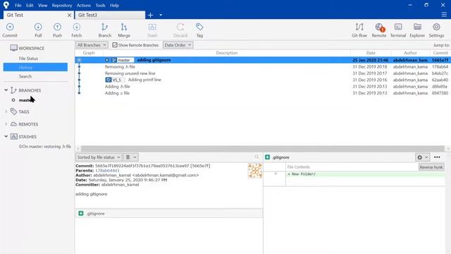Click the VS_5 tag icon in history
451x254 pixels.
click(x=108, y=80)
